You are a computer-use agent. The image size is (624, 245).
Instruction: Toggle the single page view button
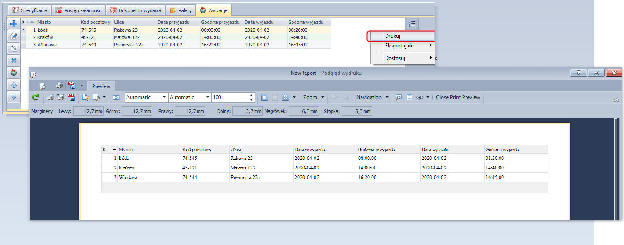pos(264,98)
